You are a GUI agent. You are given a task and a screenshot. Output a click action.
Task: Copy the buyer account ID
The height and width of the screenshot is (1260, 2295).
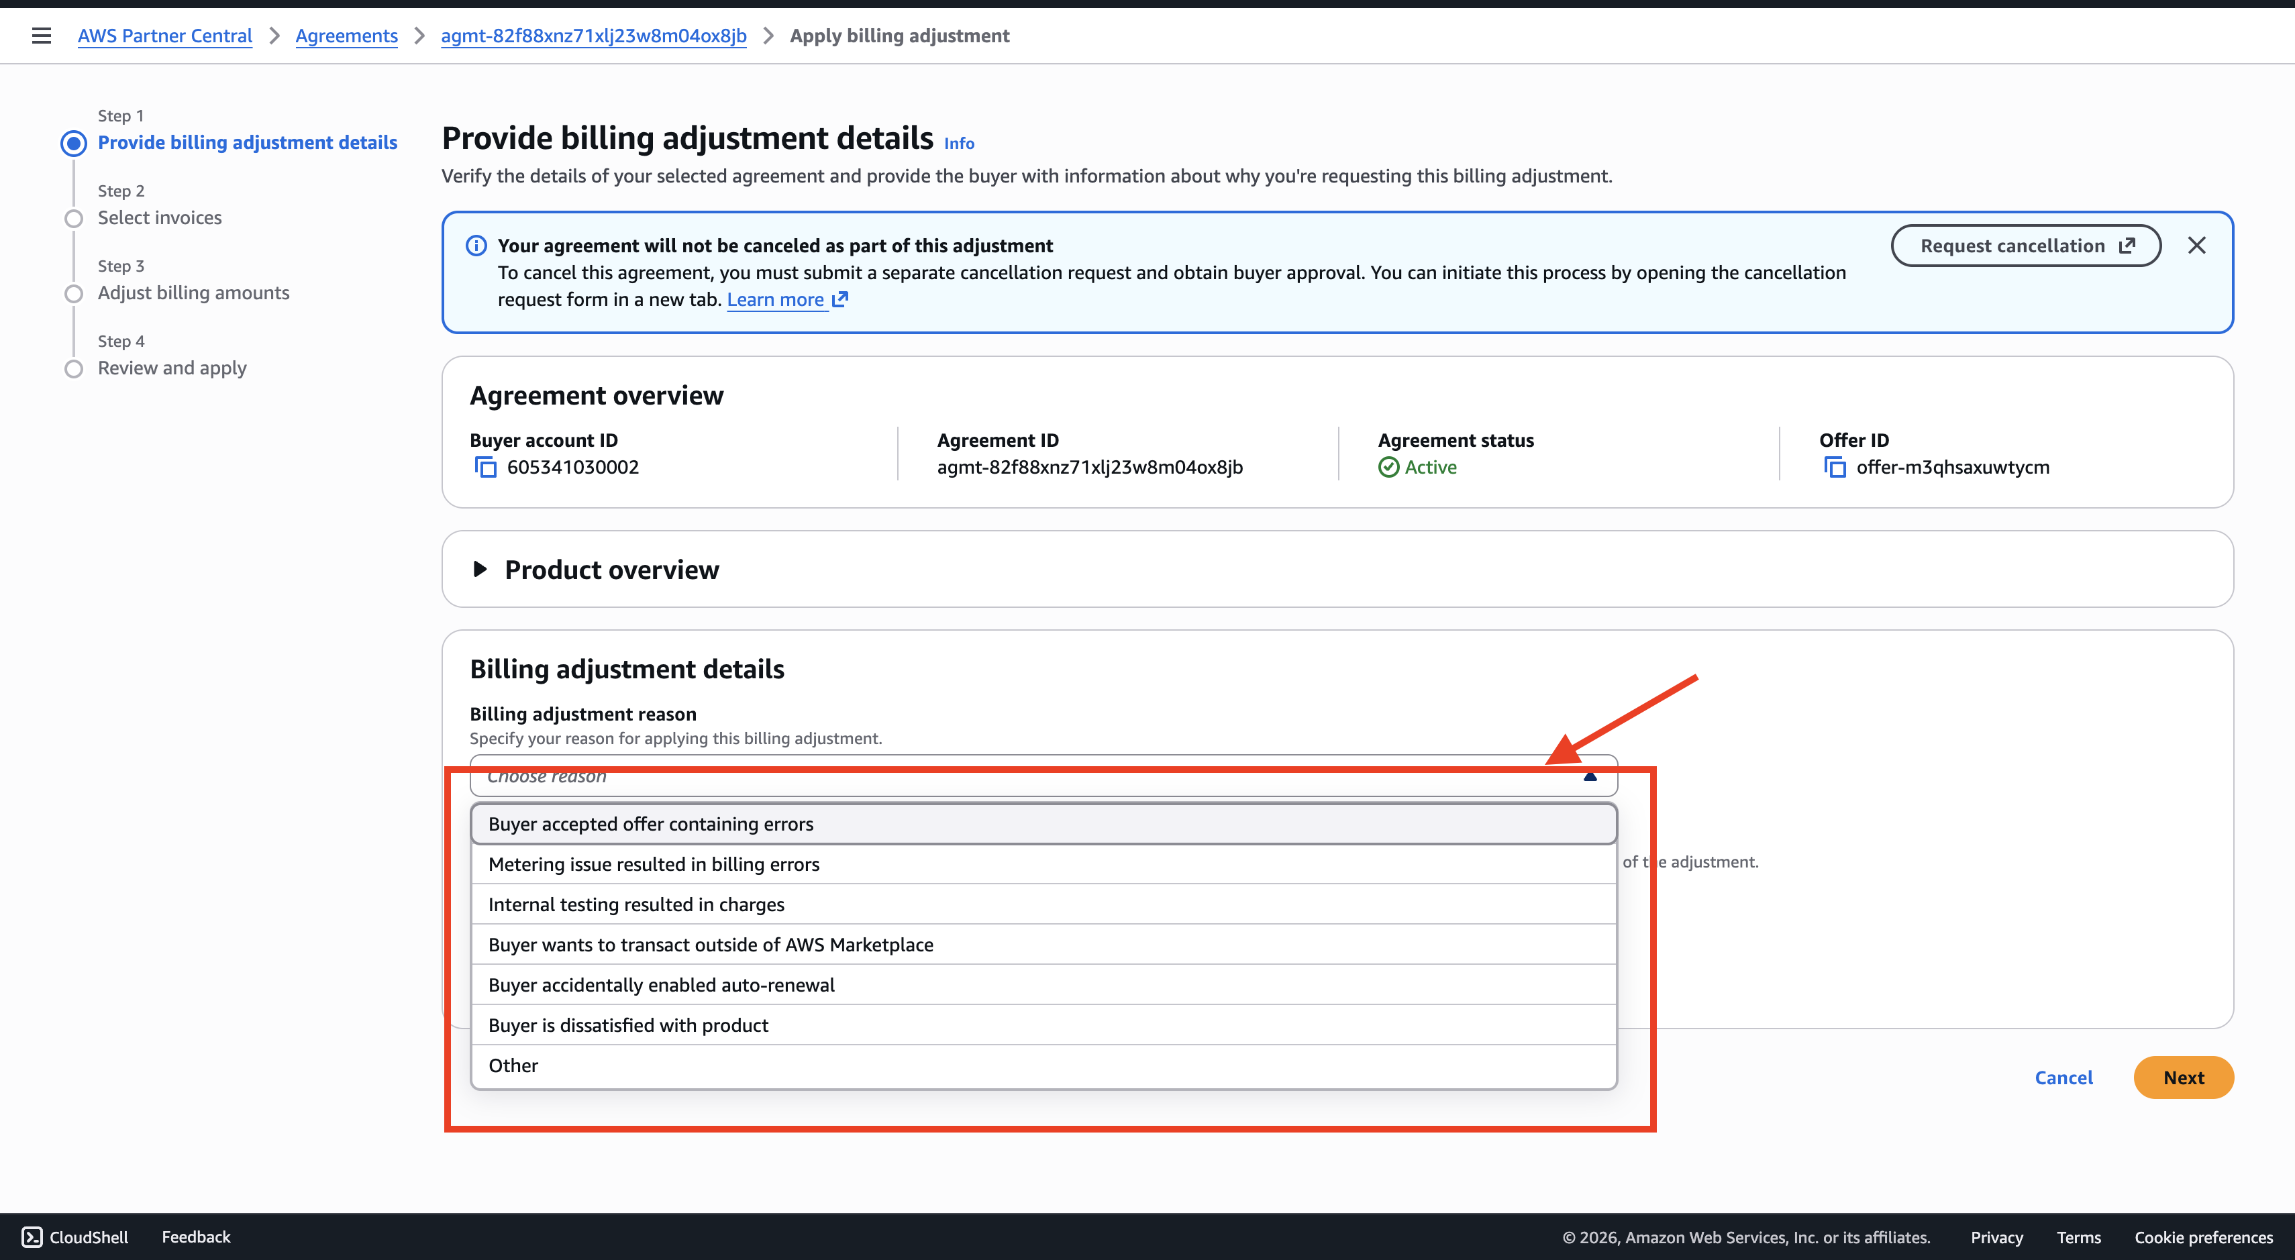pyautogui.click(x=484, y=466)
